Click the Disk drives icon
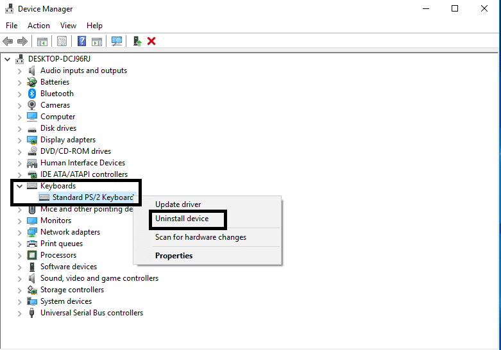This screenshot has height=350, width=501. coord(32,129)
